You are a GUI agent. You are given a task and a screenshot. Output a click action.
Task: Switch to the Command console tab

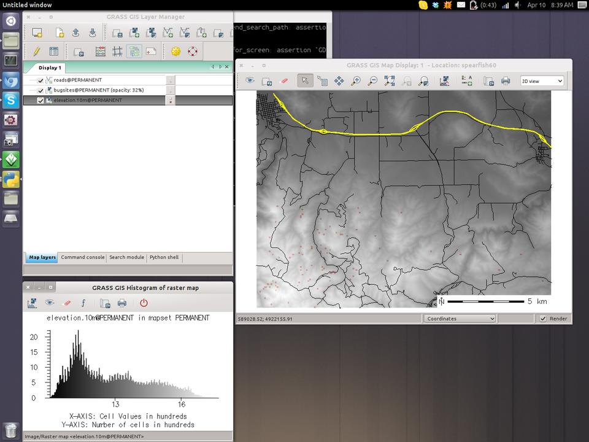(83, 258)
